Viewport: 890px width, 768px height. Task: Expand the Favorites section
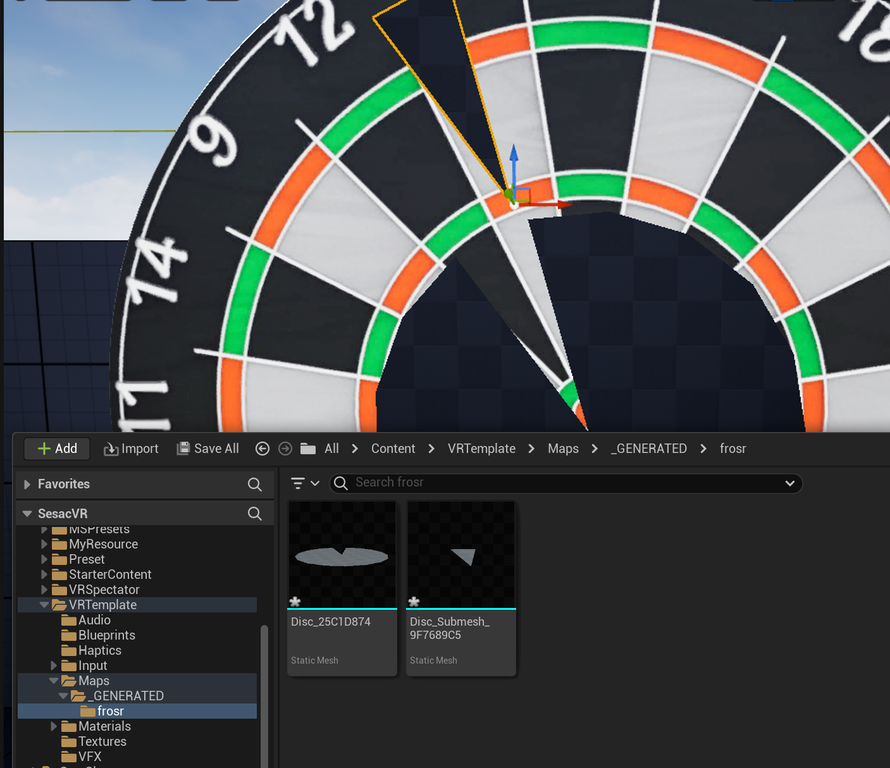pos(27,485)
